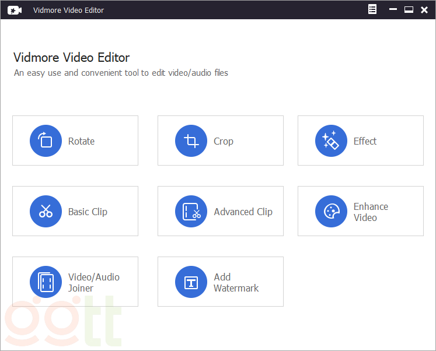
Task: Close the Vidmore Video Editor window
Action: point(424,10)
